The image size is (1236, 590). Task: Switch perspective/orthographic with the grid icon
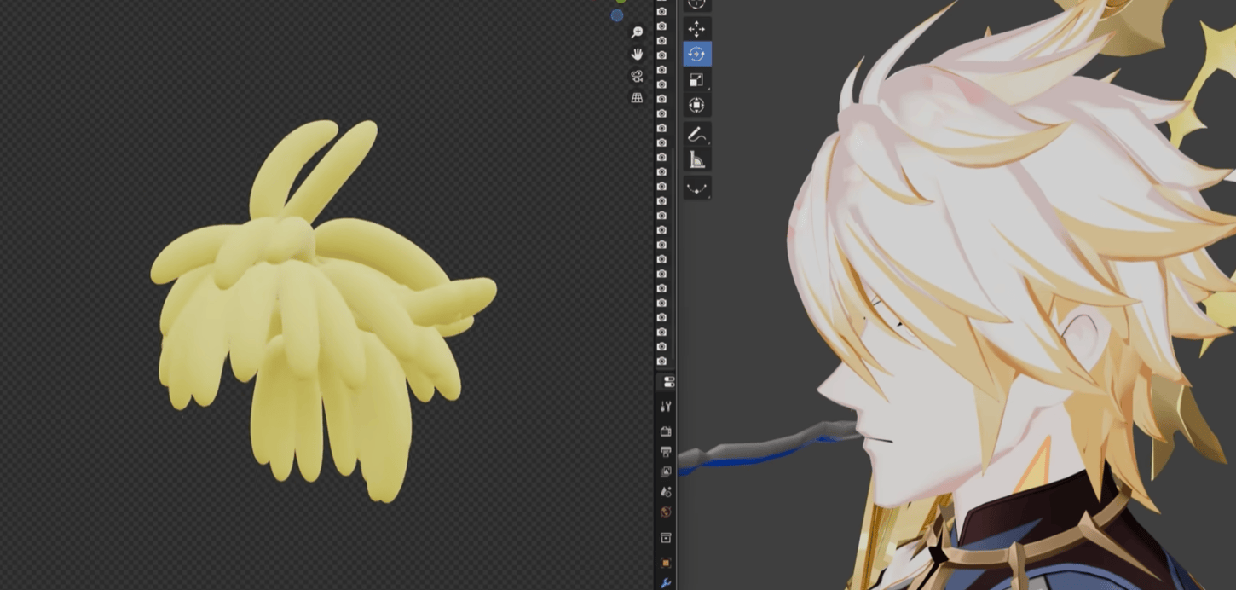tap(637, 98)
